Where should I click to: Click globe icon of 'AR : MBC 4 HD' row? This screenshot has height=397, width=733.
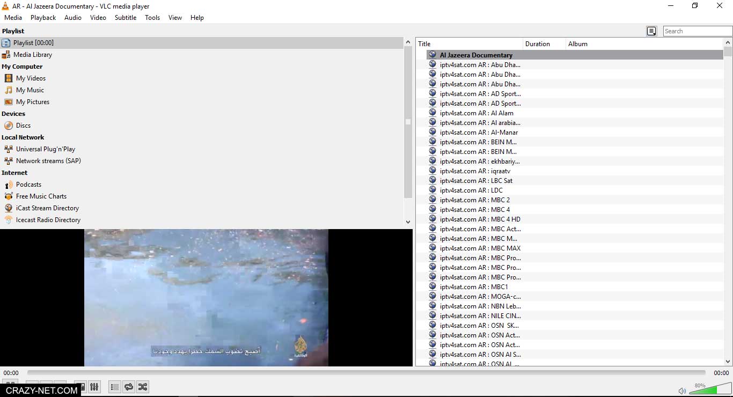tap(433, 219)
